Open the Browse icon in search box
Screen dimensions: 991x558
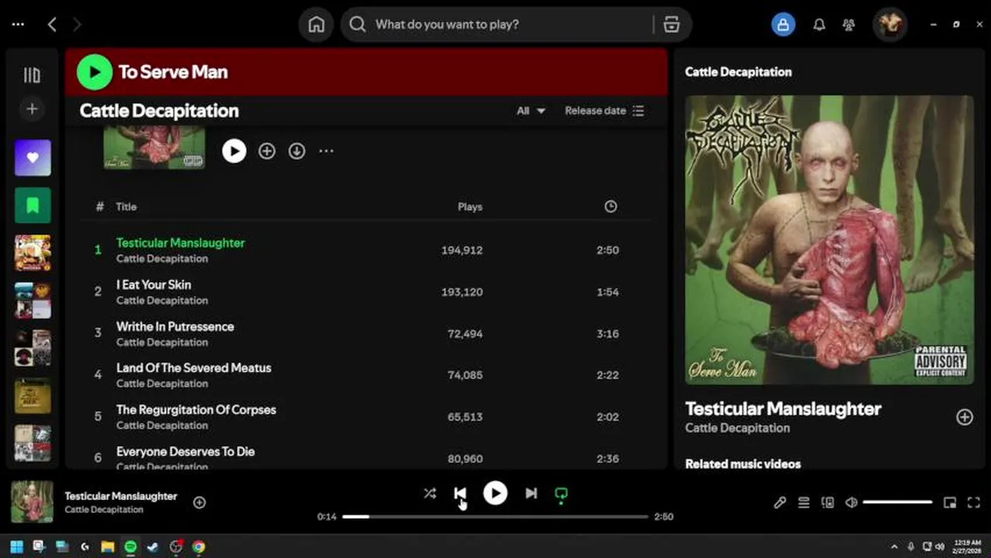click(x=672, y=25)
